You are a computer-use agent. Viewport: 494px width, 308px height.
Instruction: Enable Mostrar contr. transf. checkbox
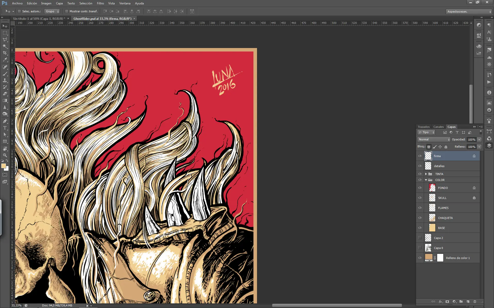click(67, 11)
